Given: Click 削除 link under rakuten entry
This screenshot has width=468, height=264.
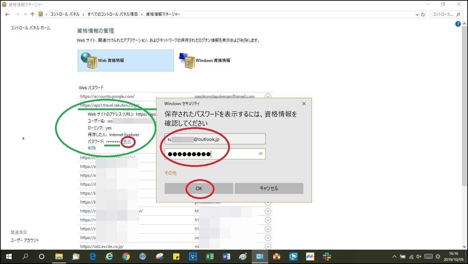Looking at the screenshot, I should (92, 148).
